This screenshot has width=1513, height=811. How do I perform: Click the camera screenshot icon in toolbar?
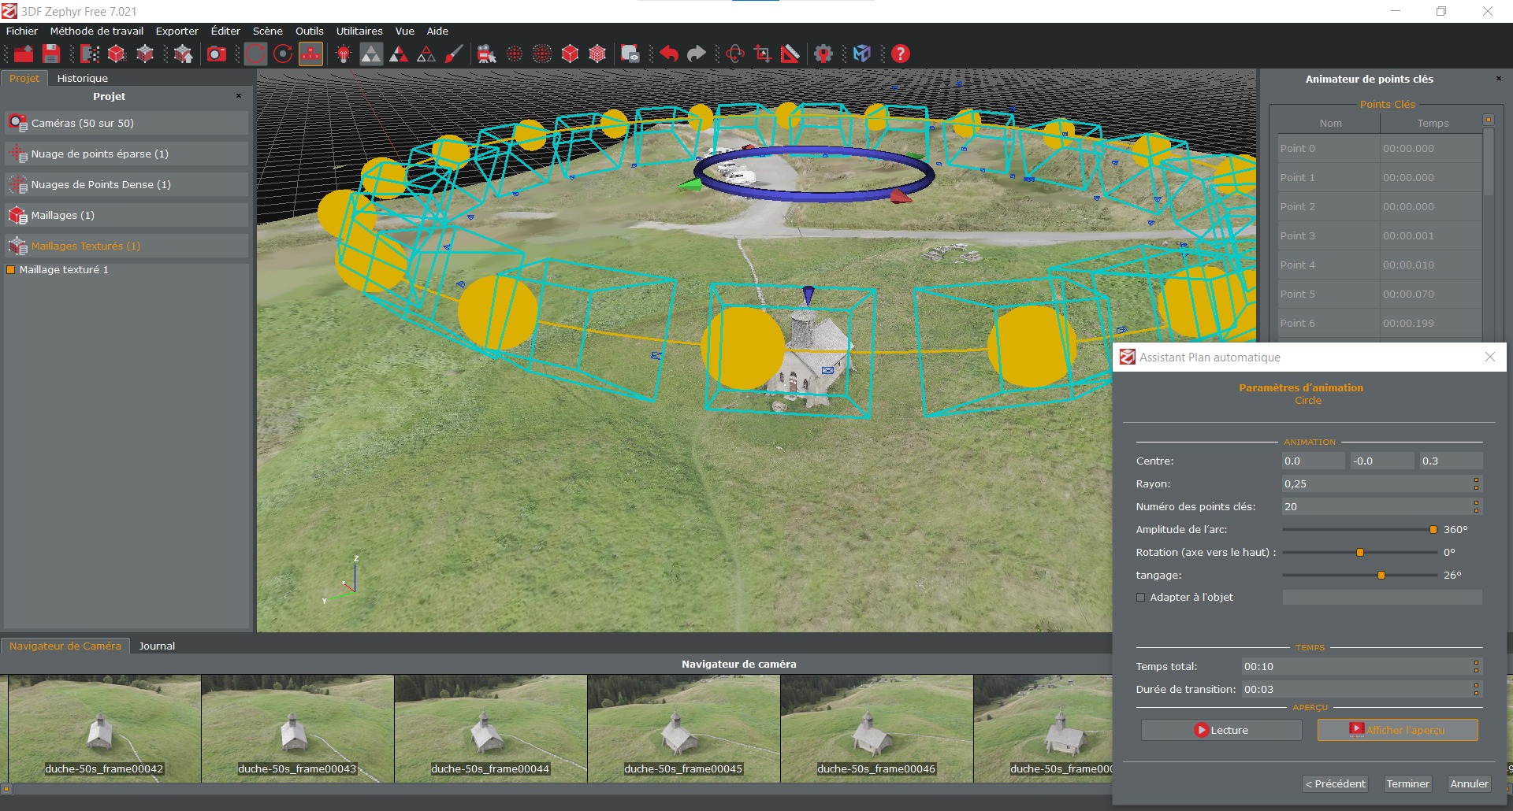pos(216,54)
